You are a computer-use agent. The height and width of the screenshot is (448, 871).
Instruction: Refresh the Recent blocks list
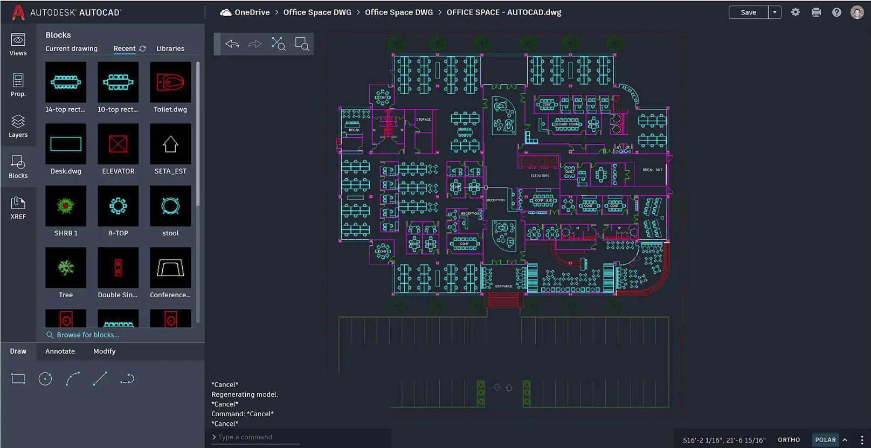click(143, 48)
